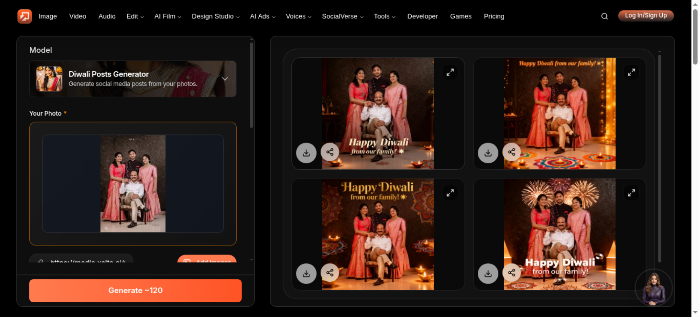Click the browser page scrollbar thumb

[x=695, y=37]
